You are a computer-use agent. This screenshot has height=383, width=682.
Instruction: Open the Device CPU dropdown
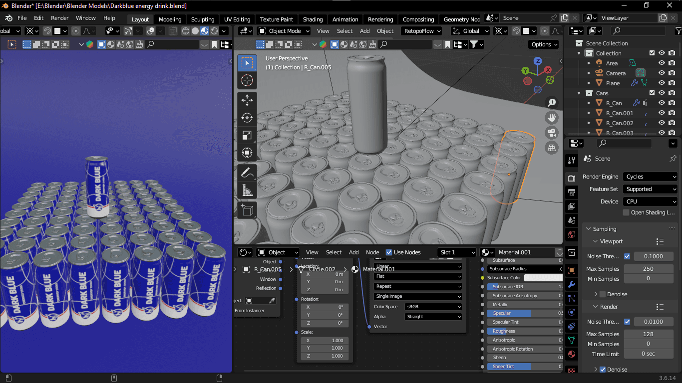tap(650, 201)
